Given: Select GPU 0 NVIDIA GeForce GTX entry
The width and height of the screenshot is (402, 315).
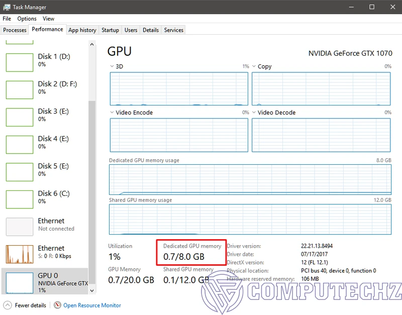Looking at the screenshot, I should tap(45, 281).
